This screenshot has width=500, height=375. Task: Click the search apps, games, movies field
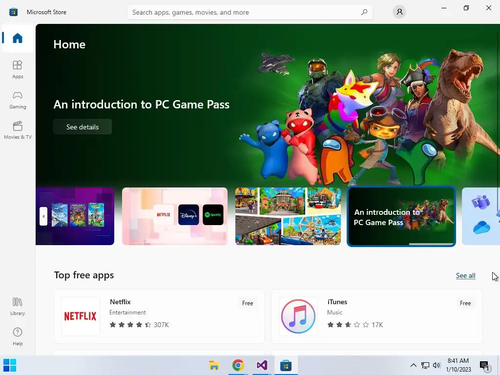click(250, 12)
